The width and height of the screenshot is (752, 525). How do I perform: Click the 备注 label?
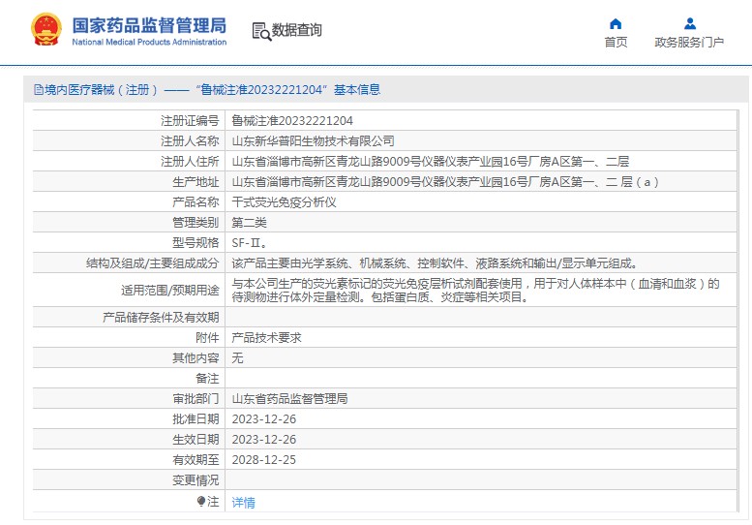(x=207, y=378)
